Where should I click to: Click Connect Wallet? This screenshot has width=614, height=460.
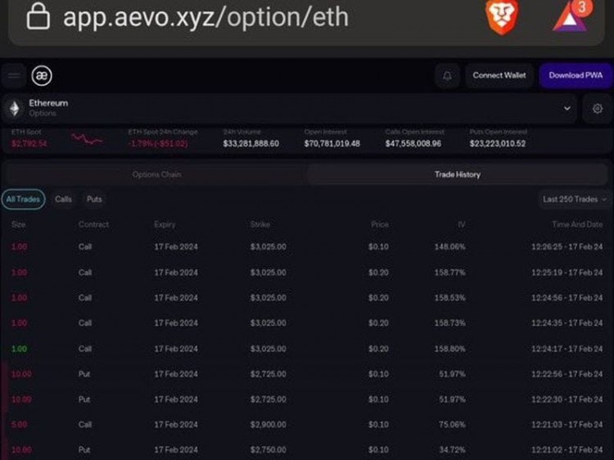coord(499,75)
